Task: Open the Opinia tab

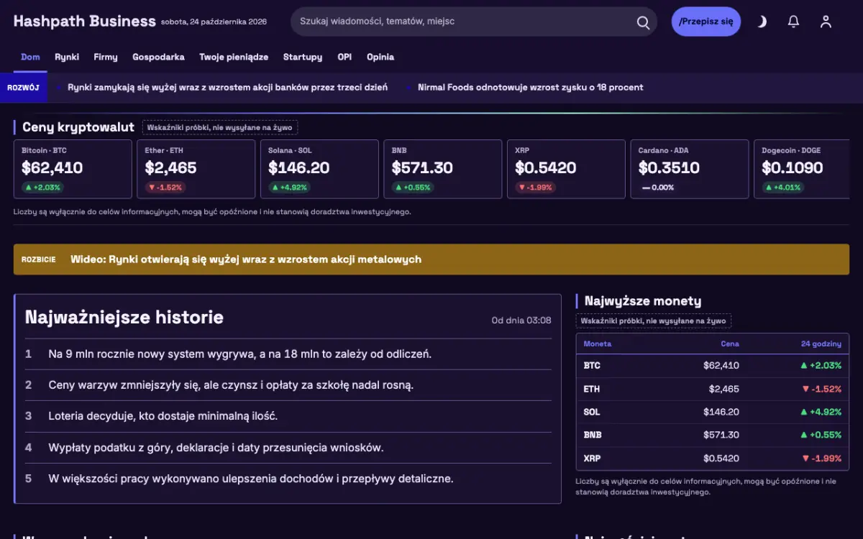Action: 380,57
